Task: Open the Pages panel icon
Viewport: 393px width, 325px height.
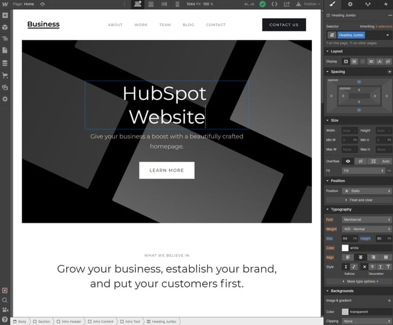Action: pyautogui.click(x=5, y=51)
